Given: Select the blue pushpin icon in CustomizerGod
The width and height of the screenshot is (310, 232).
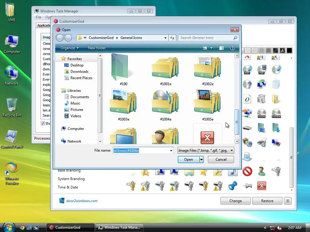Looking at the screenshot, I should pos(232,186).
